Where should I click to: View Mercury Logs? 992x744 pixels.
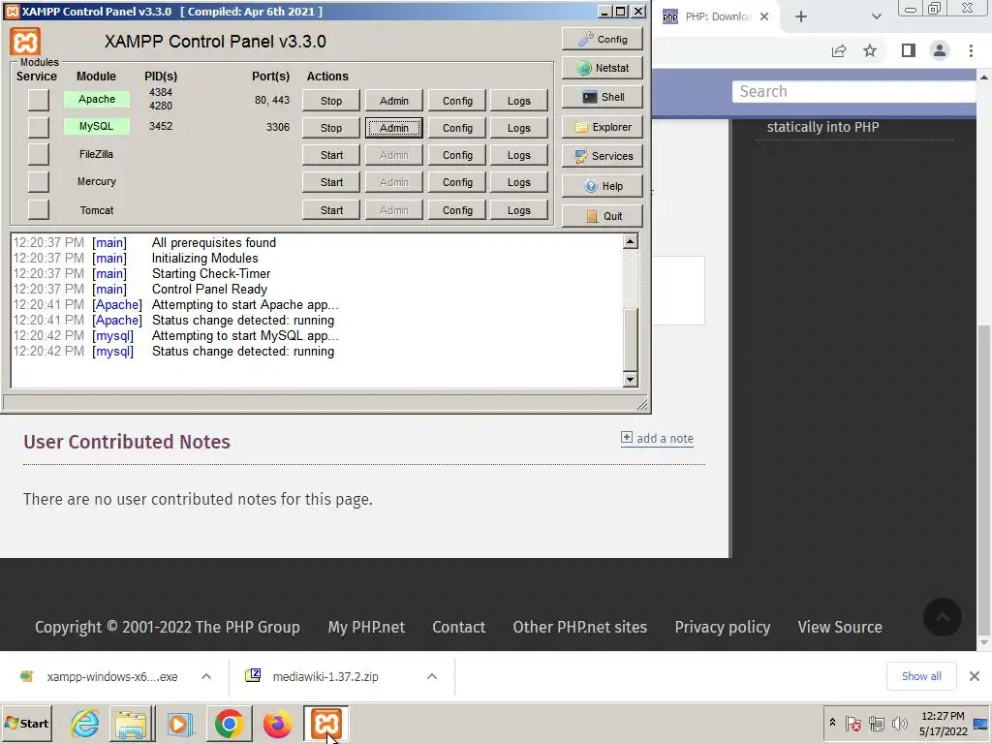519,182
